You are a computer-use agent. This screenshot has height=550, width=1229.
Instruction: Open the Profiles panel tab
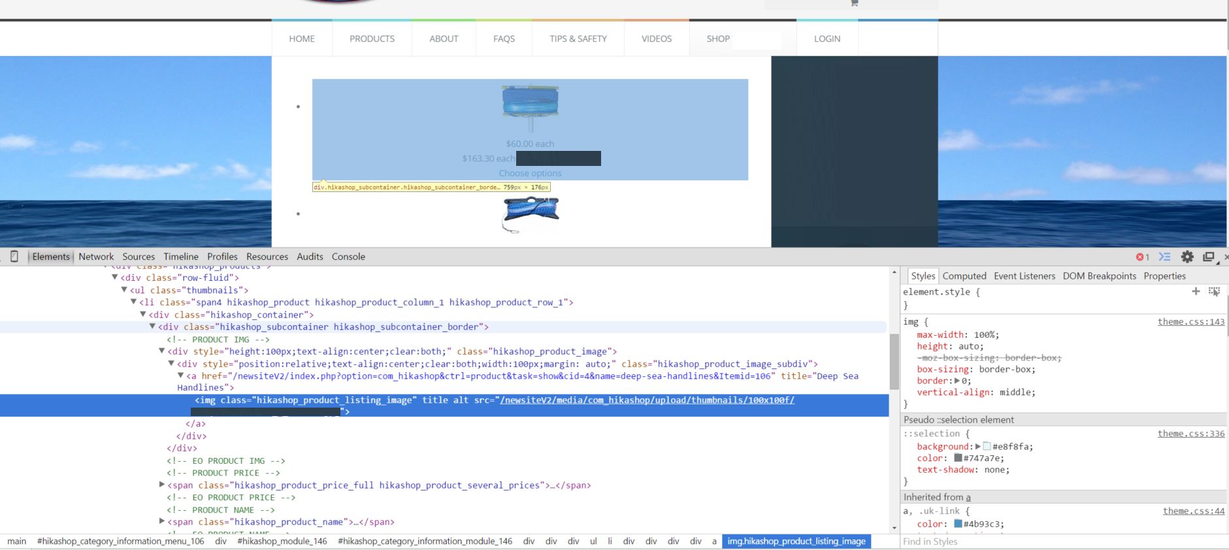click(222, 257)
